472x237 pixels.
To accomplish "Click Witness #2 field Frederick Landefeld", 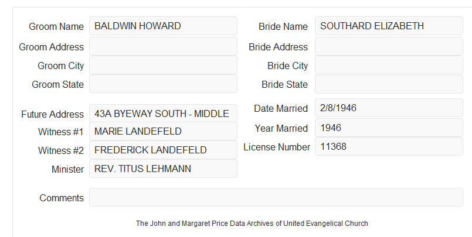I will click(163, 150).
